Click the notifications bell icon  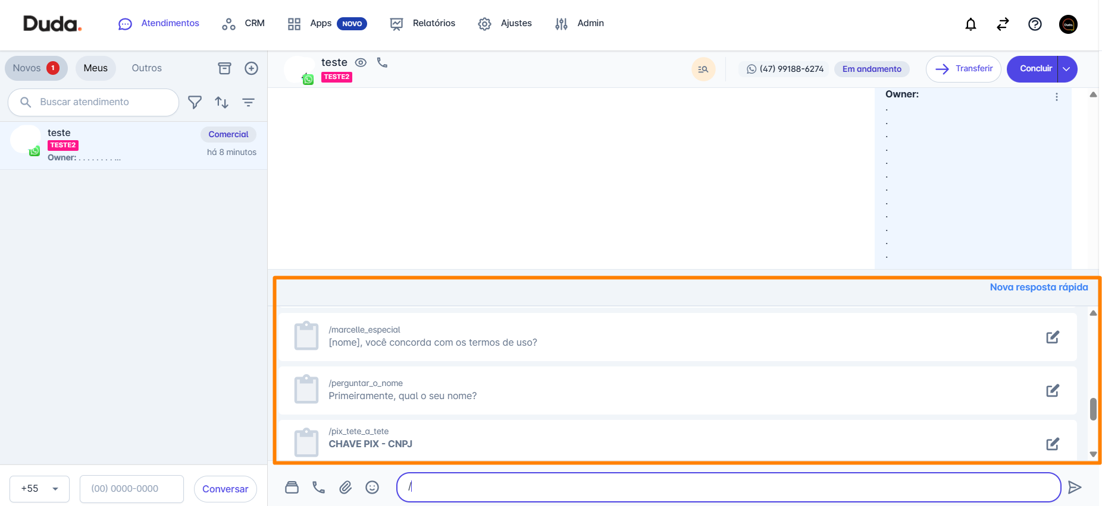(x=970, y=24)
